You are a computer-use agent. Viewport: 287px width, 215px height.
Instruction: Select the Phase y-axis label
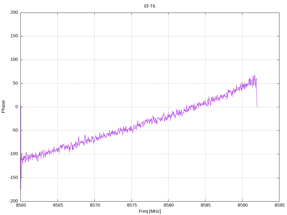coord(3,107)
